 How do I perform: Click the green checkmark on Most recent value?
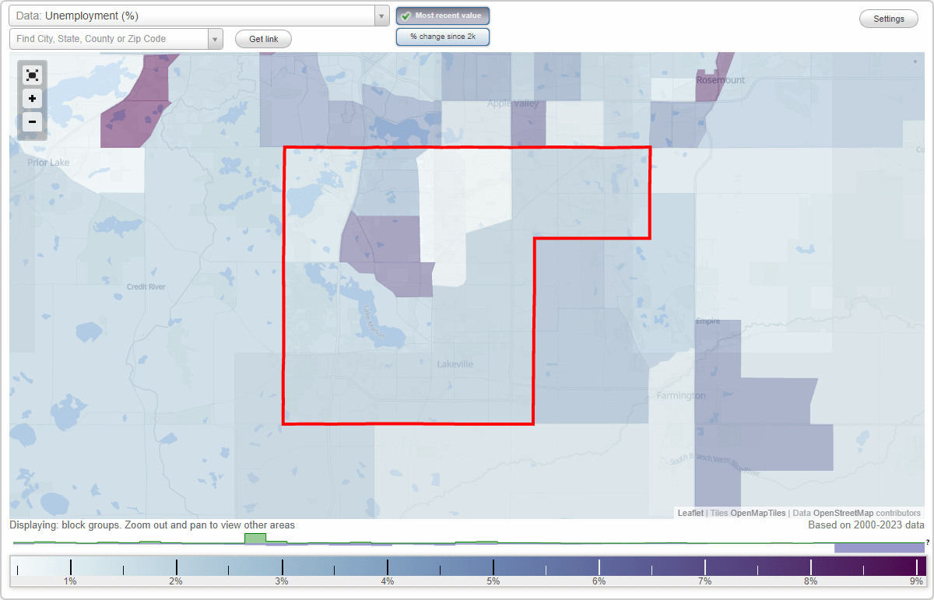click(406, 15)
